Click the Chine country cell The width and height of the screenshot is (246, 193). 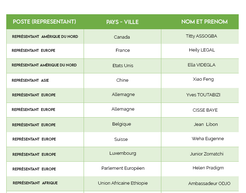coord(122,80)
